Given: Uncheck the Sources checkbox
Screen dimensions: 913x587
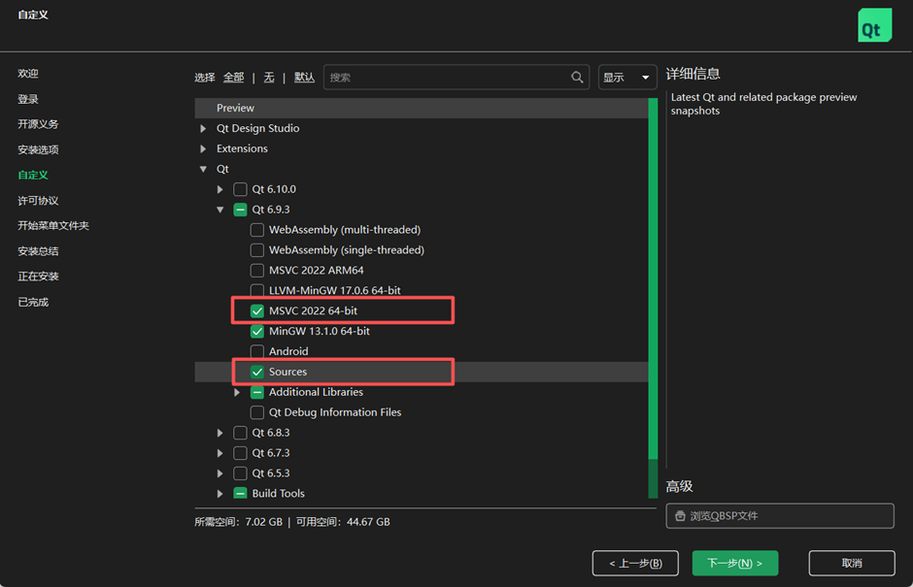Looking at the screenshot, I should click(x=256, y=372).
